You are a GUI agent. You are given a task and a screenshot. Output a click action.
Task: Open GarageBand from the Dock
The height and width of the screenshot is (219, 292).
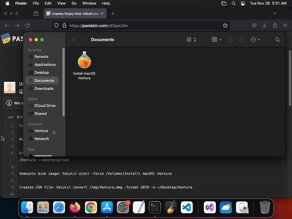[x=171, y=207]
